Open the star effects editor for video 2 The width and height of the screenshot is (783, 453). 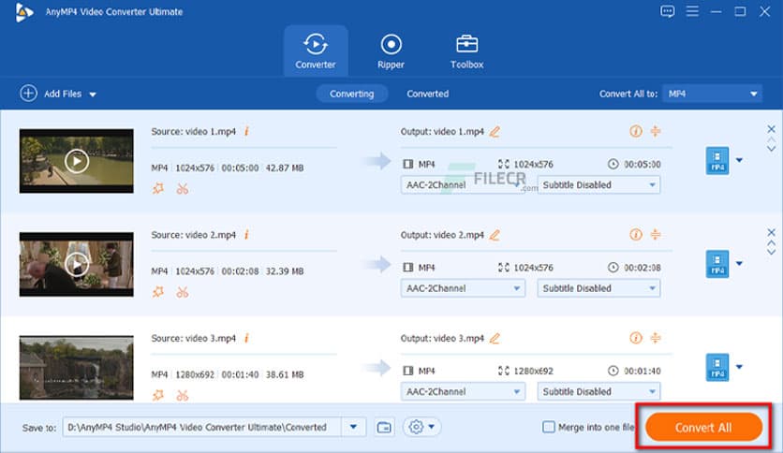[x=157, y=292]
